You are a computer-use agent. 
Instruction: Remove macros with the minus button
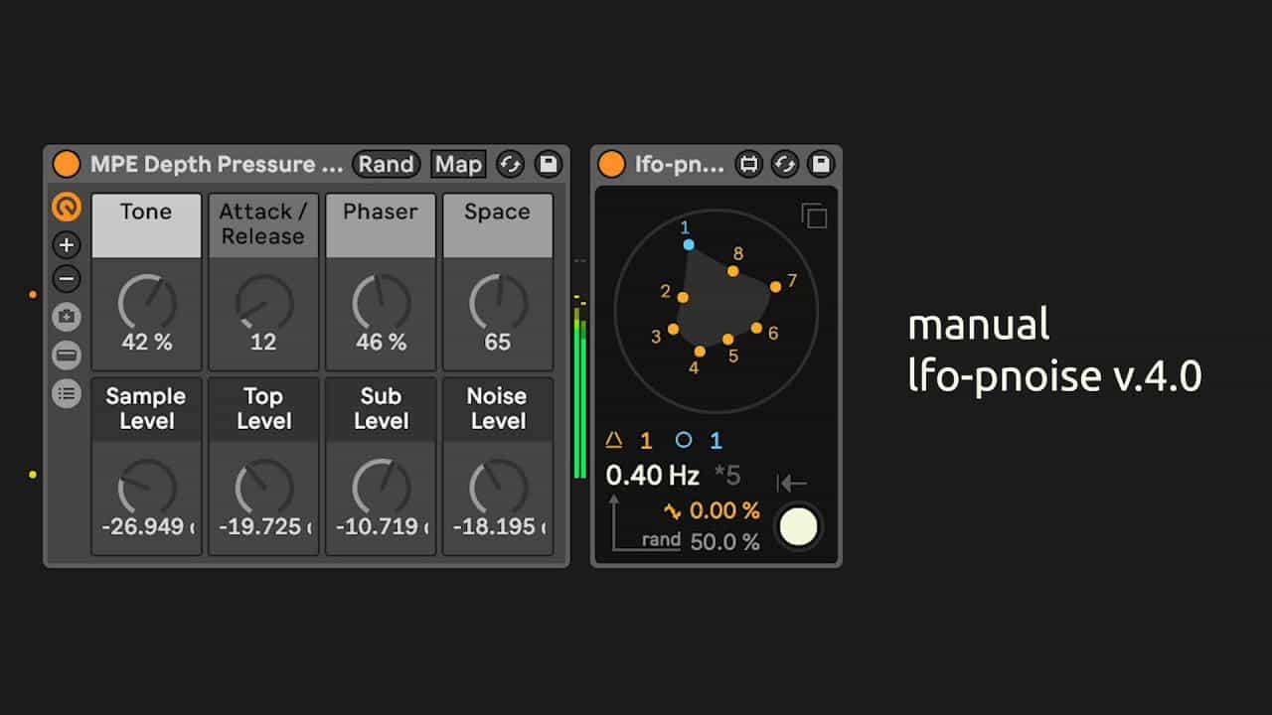click(67, 279)
